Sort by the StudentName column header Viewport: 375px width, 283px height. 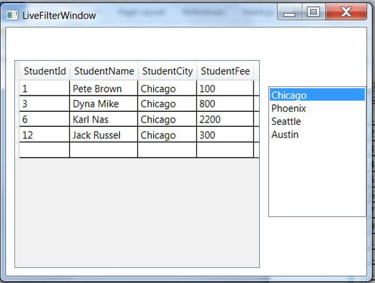point(104,71)
